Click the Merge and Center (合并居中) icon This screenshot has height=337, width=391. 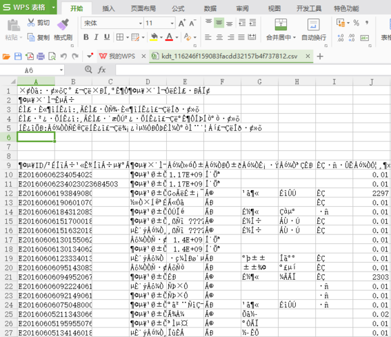281,25
